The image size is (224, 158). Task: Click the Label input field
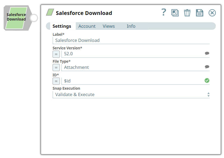(131, 41)
